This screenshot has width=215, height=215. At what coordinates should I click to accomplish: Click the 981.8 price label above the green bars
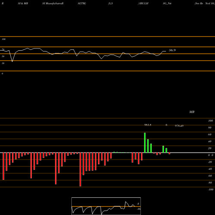[x=147, y=125]
